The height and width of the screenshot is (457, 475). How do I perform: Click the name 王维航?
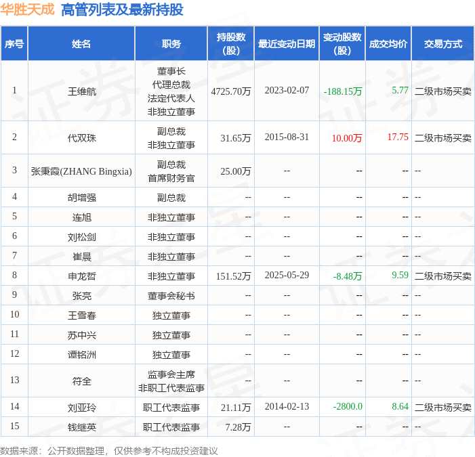pyautogui.click(x=82, y=91)
